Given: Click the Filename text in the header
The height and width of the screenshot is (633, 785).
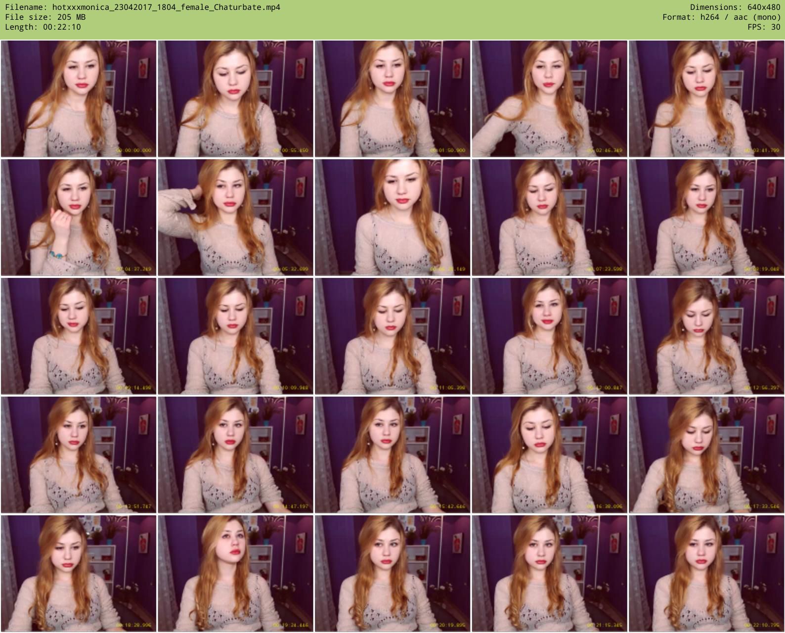Looking at the screenshot, I should [142, 7].
